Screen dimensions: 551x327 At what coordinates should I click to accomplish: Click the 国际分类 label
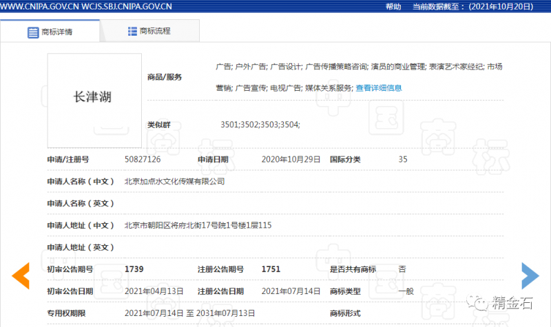(345, 160)
